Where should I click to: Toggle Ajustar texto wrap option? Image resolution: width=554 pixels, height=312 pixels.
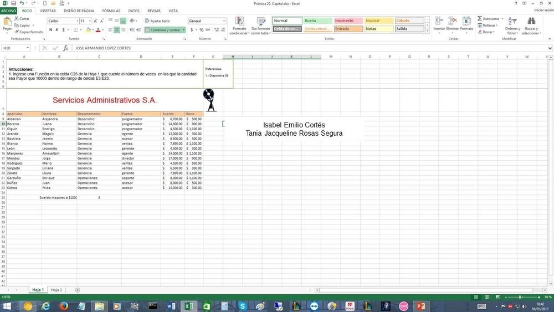[x=157, y=21]
